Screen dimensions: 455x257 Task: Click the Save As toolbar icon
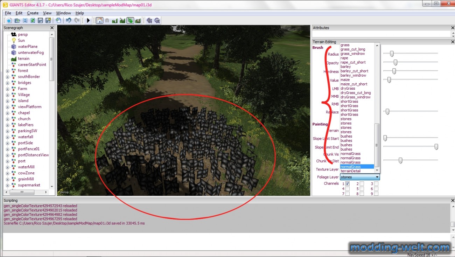point(48,21)
